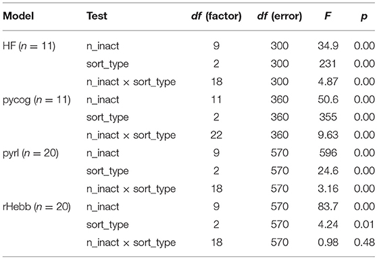Click the p column header

pyautogui.click(x=364, y=17)
